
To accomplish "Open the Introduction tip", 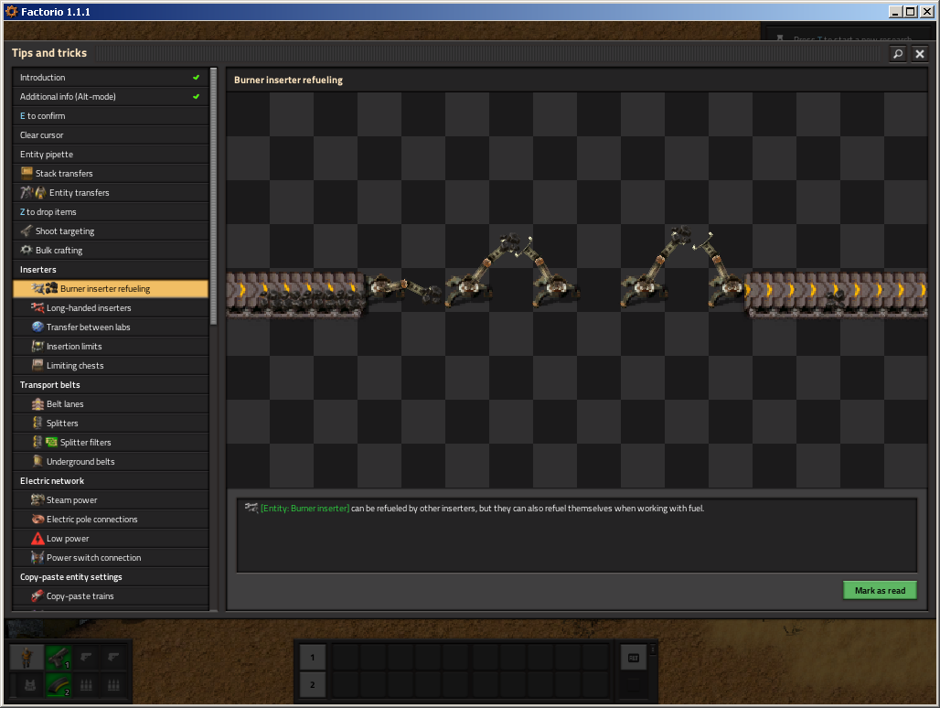I will 111,78.
